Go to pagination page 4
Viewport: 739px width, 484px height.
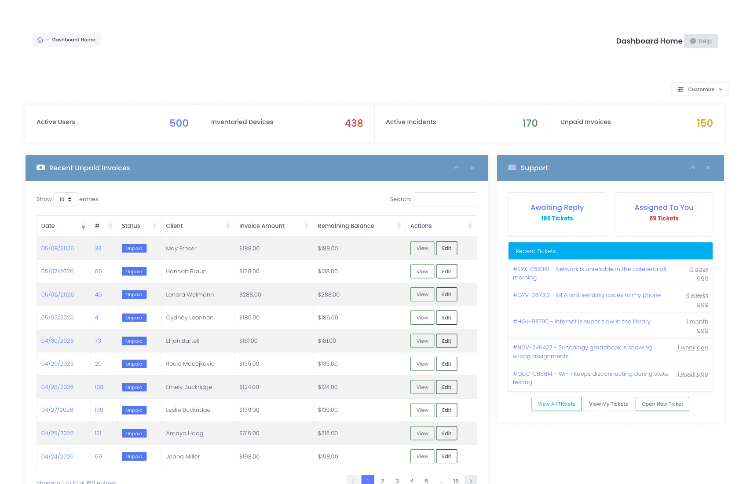tap(412, 481)
